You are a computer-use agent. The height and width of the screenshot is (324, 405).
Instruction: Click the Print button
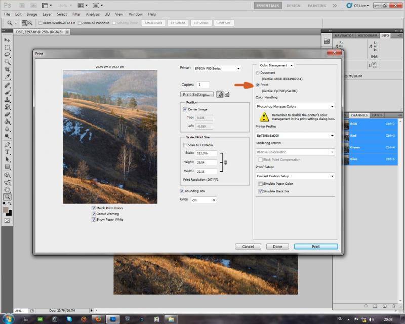click(x=316, y=247)
